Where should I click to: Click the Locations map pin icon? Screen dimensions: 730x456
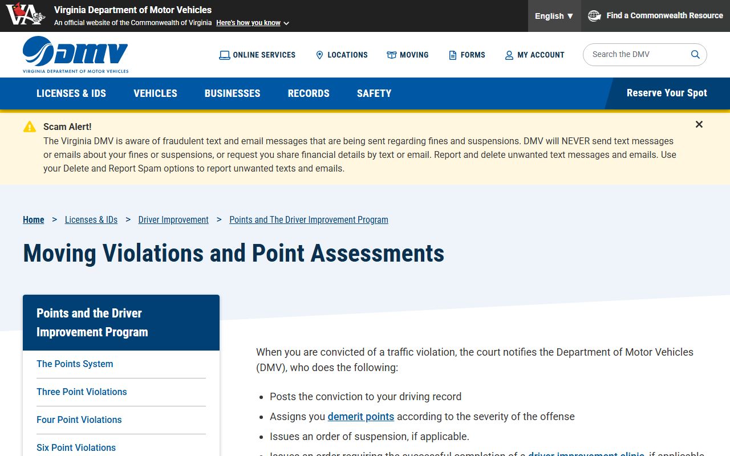pyautogui.click(x=319, y=55)
